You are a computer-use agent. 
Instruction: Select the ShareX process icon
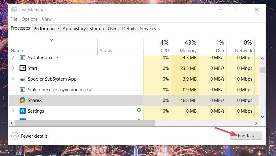pos(23,100)
